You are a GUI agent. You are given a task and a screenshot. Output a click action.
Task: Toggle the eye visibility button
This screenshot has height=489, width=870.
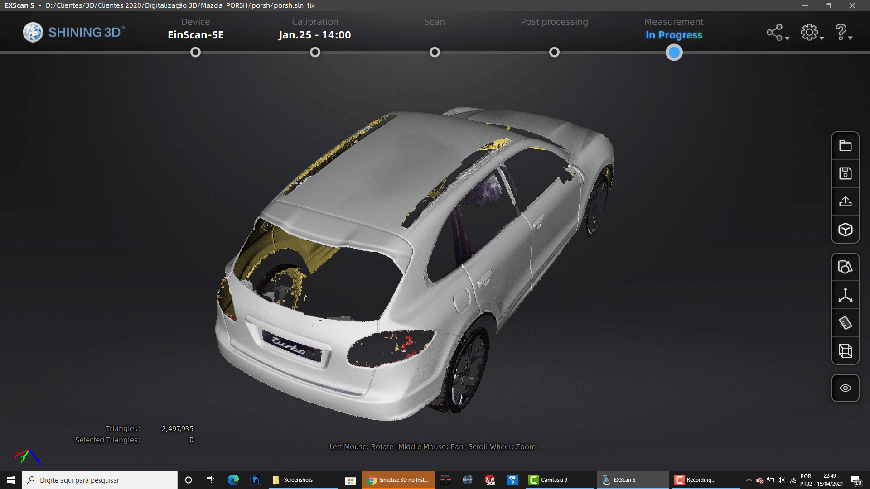[x=846, y=388]
